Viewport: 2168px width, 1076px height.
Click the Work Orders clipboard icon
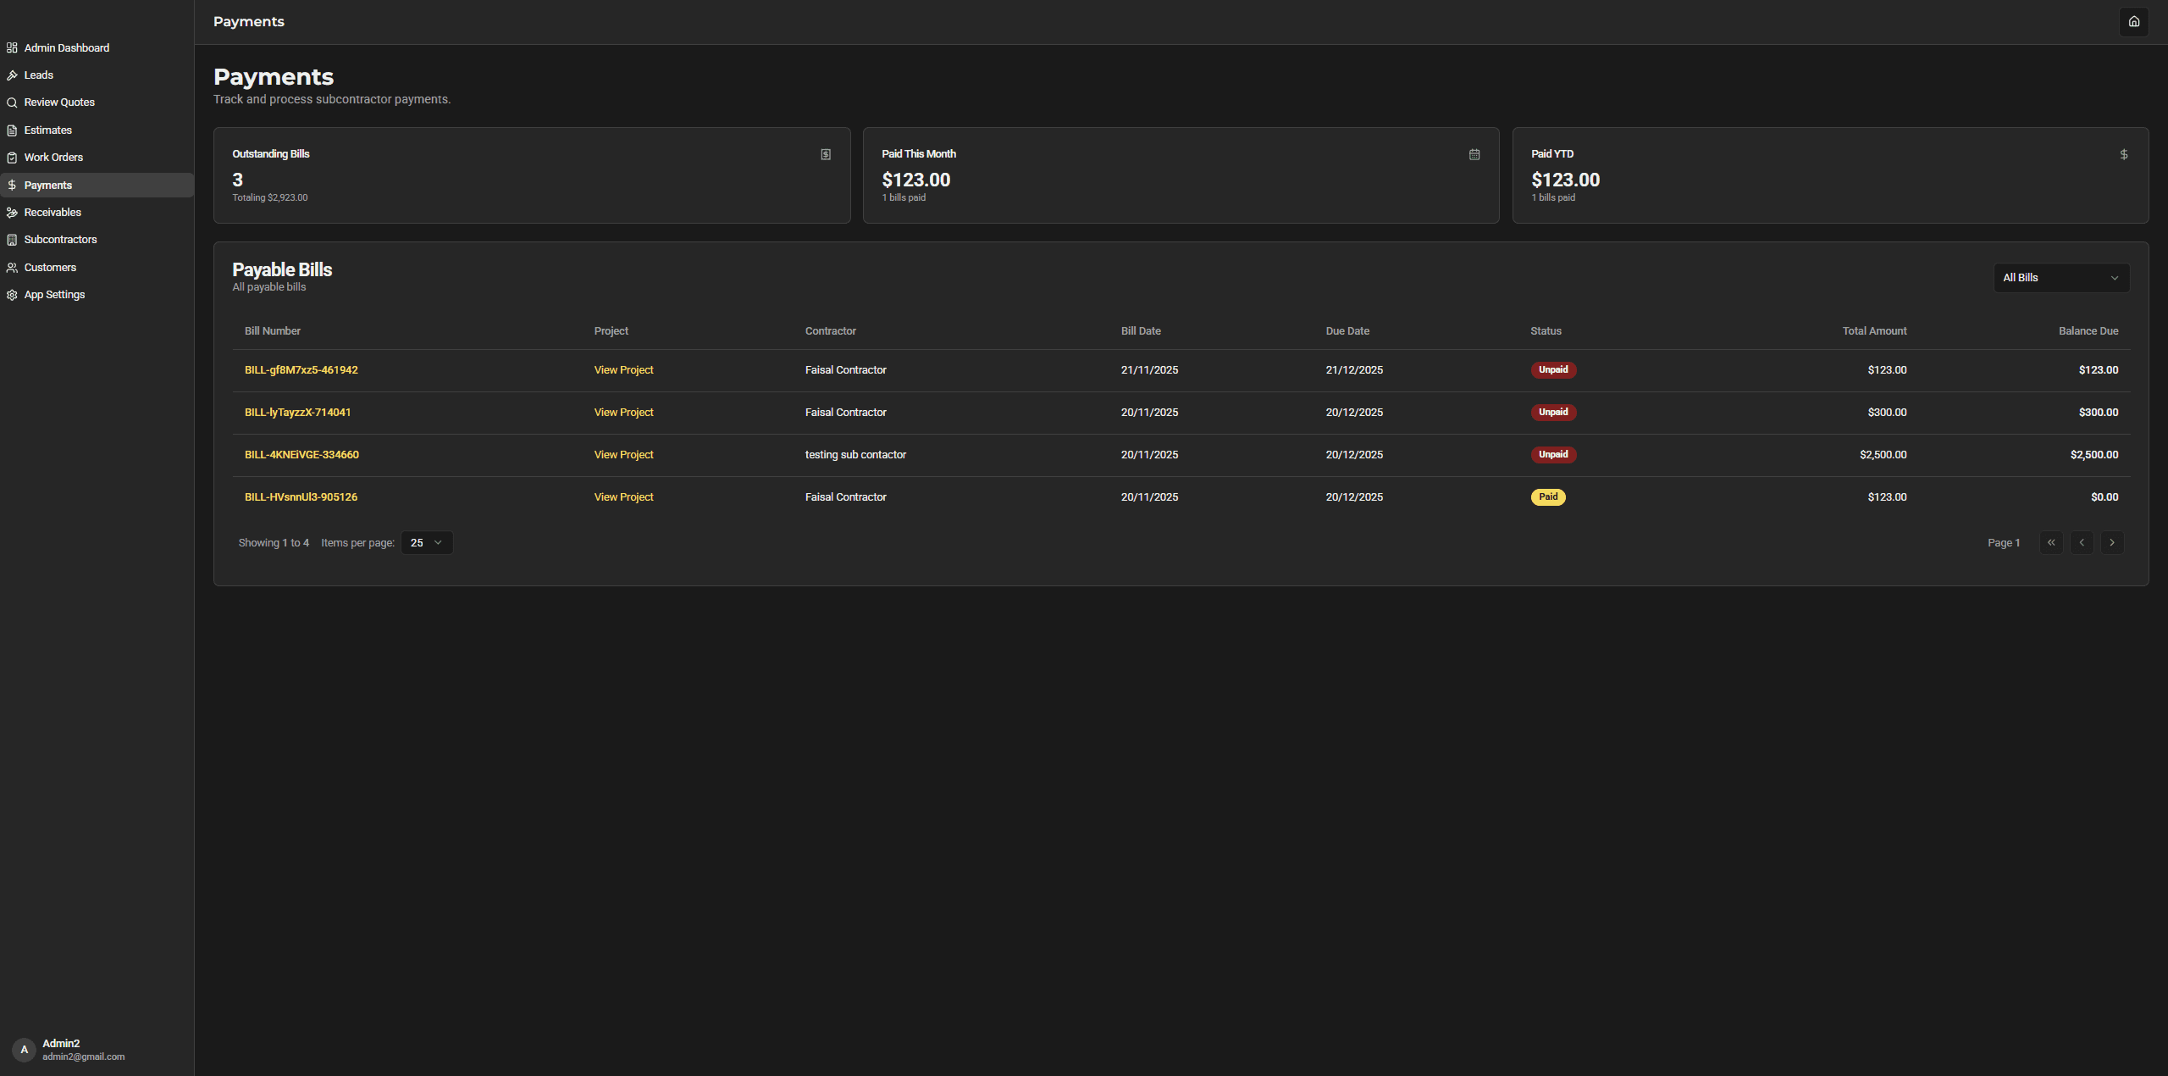click(12, 158)
